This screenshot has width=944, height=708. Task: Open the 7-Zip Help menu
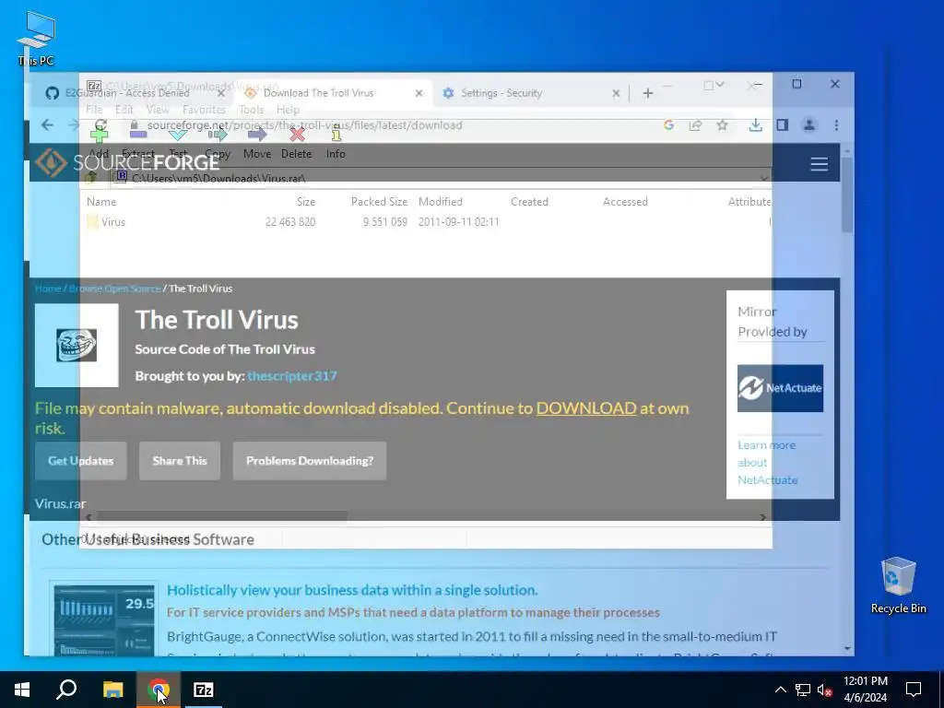[288, 110]
